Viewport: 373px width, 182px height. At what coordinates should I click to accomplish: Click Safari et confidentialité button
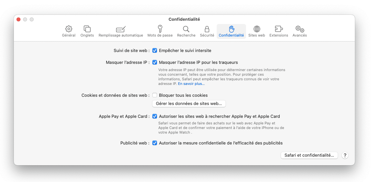tap(309, 155)
